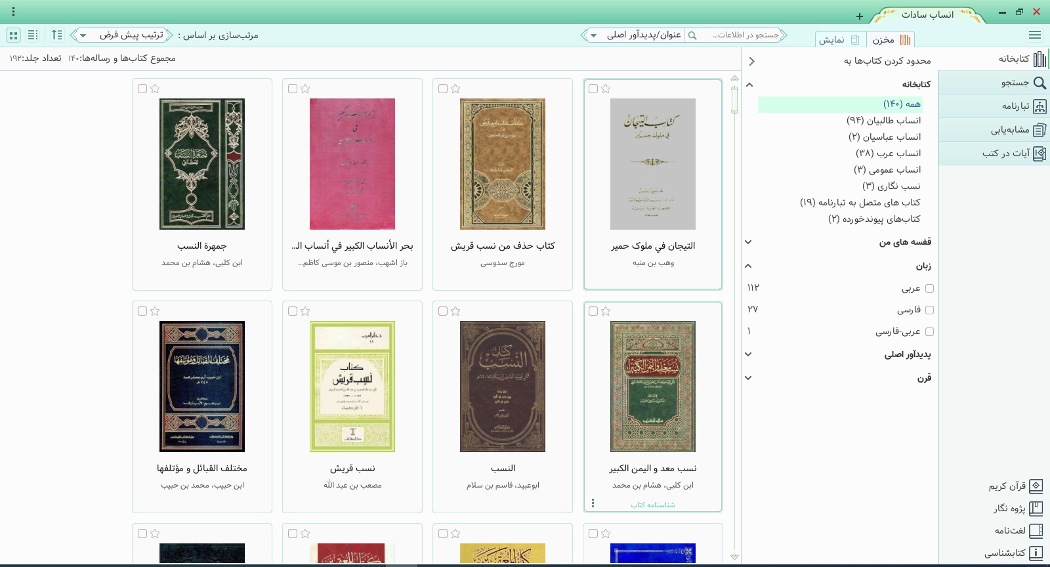Open options dots on نسب معد و اليمن الكبير card
This screenshot has width=1050, height=567.
tap(593, 503)
